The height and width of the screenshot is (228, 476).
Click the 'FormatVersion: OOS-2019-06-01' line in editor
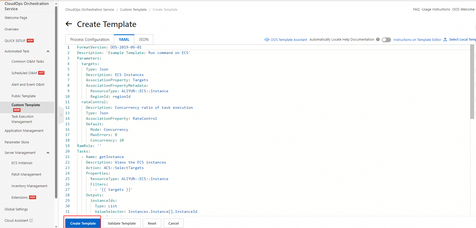coord(109,47)
